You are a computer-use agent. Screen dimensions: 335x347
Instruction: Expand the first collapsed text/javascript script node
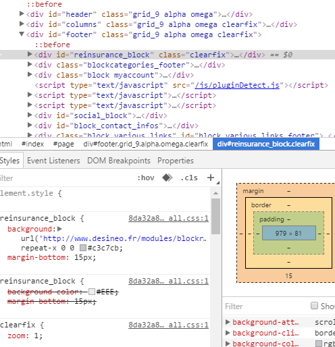pos(30,95)
